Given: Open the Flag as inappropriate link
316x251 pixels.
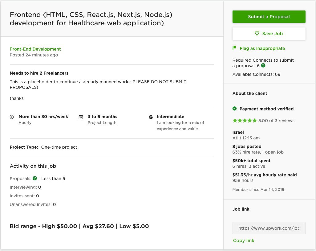Looking at the screenshot, I should (262, 48).
